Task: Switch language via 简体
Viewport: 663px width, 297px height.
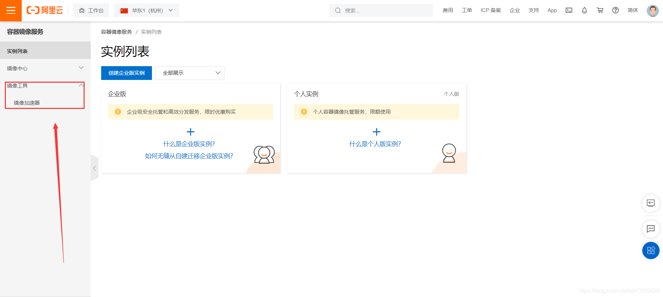Action: (633, 10)
